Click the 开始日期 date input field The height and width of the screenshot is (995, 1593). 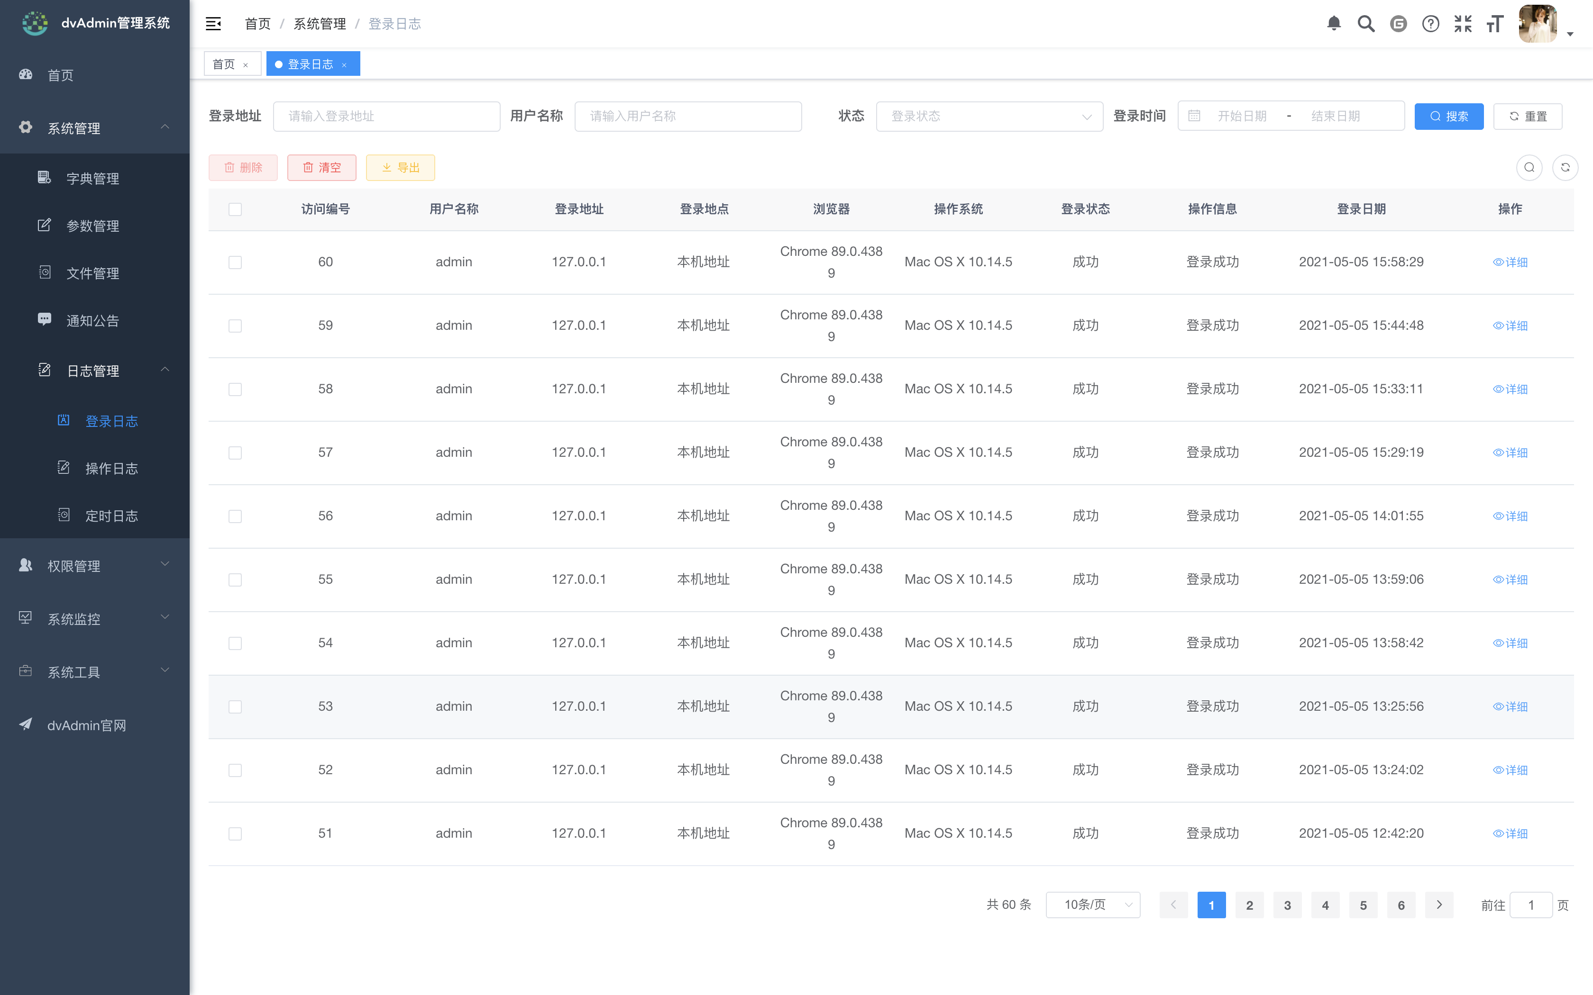click(x=1242, y=115)
